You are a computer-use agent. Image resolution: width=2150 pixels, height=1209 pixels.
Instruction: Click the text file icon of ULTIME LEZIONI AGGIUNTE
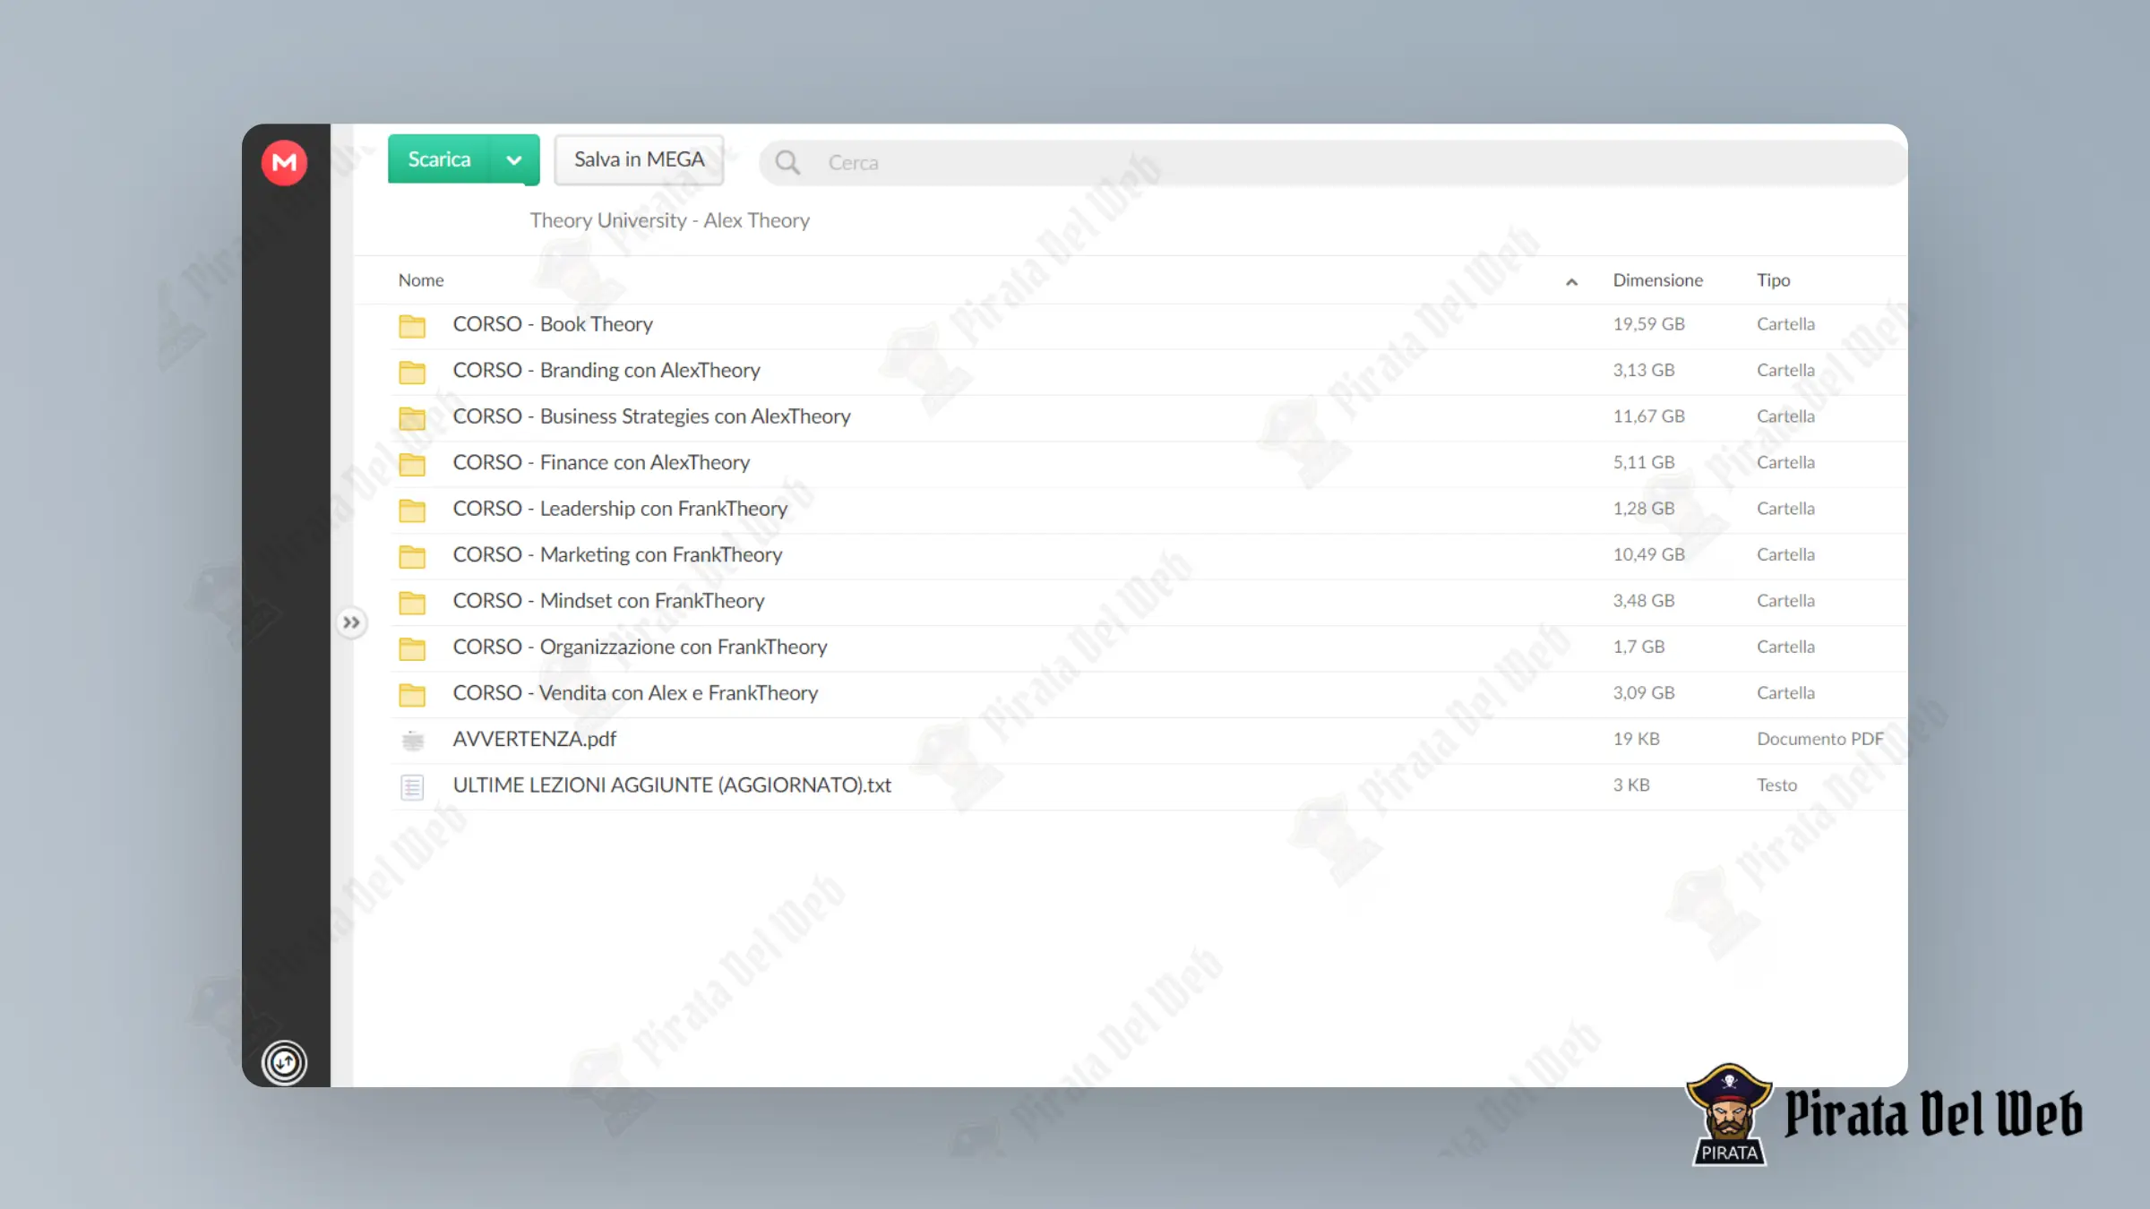coord(412,787)
